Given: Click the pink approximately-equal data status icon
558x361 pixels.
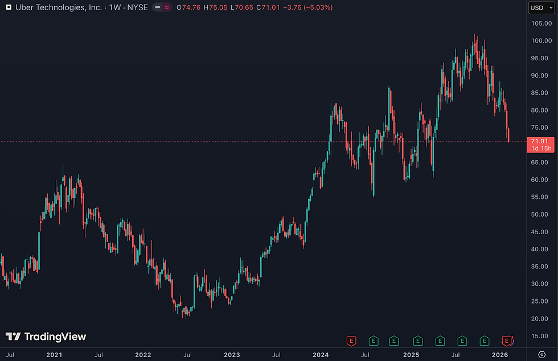Looking at the screenshot, I should coord(166,7).
